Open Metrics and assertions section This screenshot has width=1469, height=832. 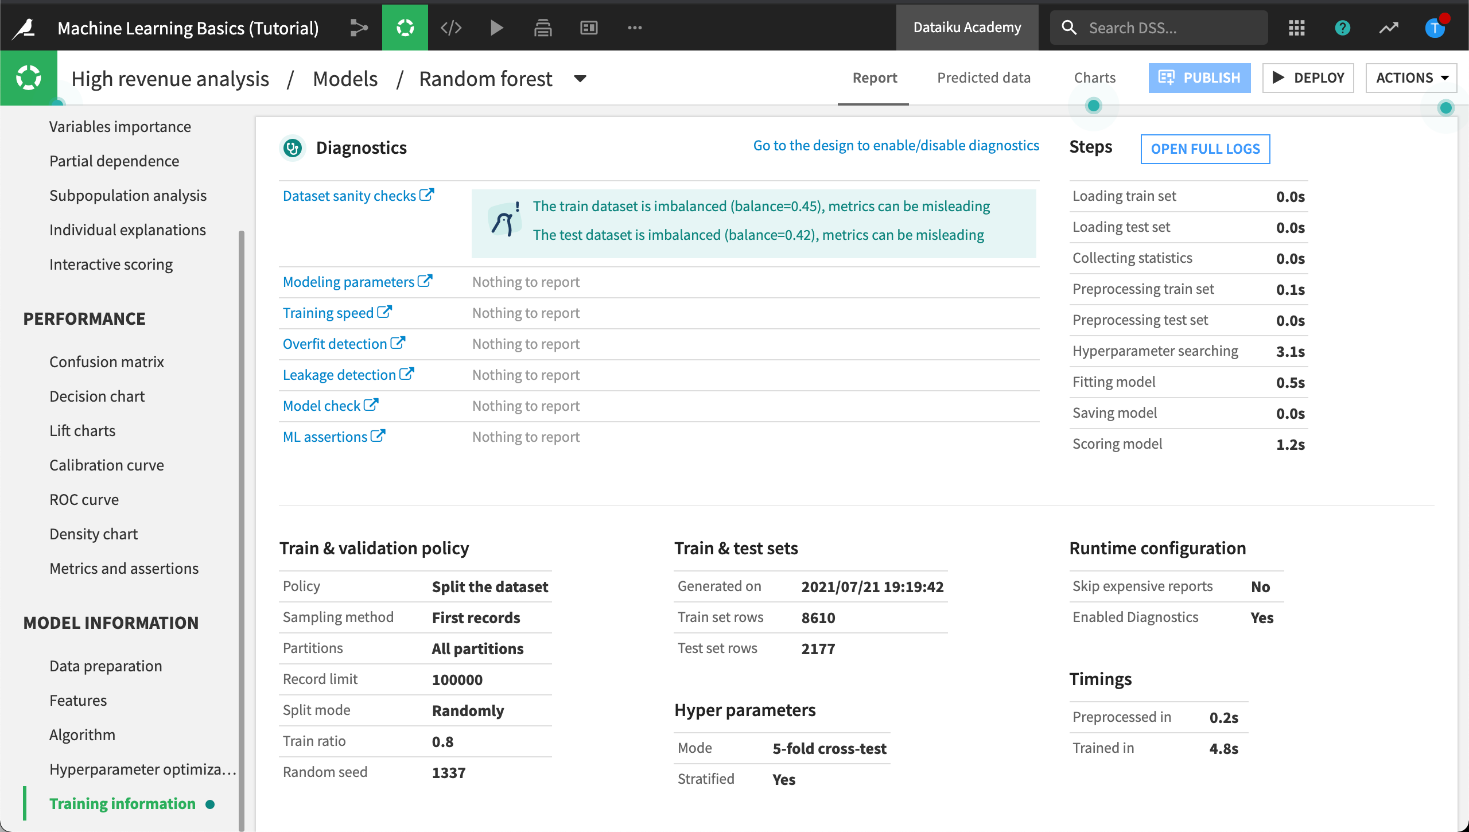point(124,568)
